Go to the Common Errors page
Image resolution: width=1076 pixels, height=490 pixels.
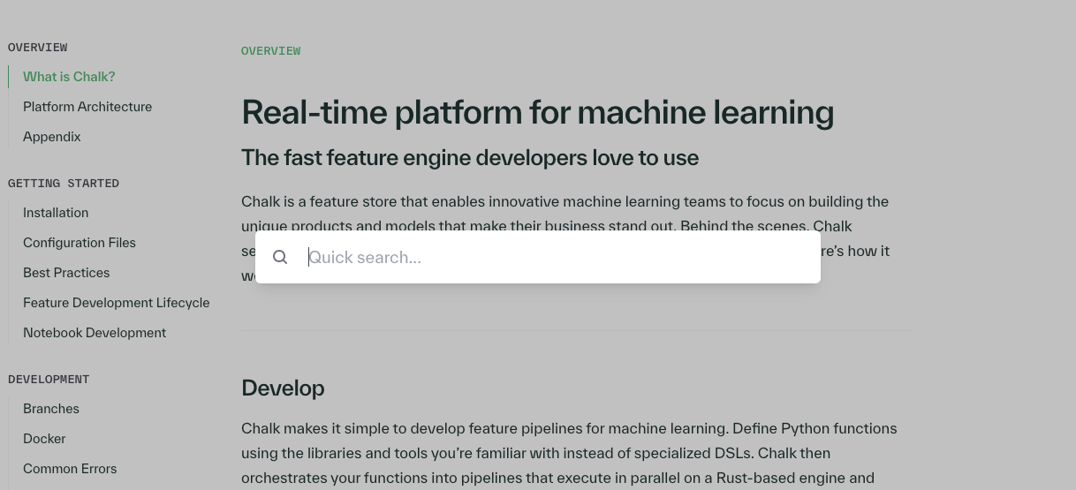(x=70, y=469)
